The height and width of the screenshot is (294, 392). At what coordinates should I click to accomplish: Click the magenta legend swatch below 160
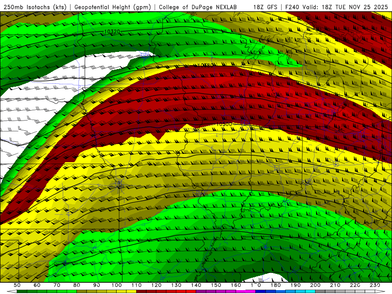241,292
